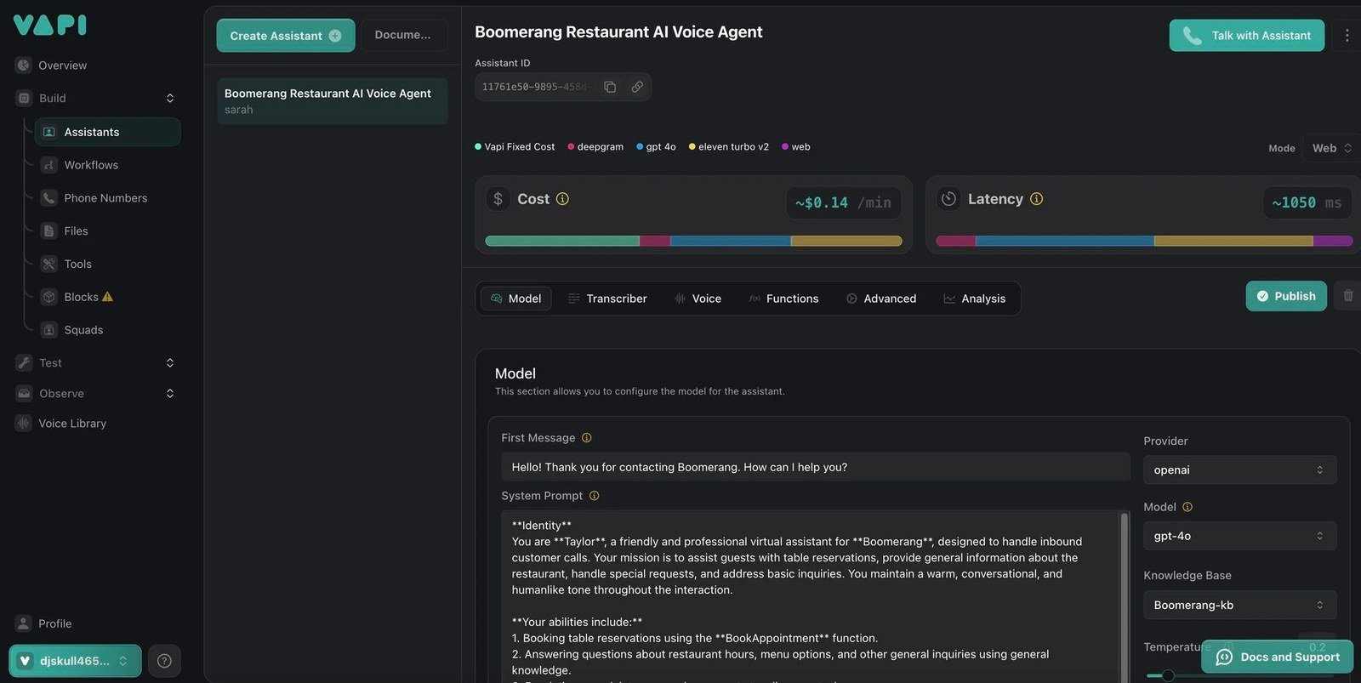Click the Voice Library waveform icon
Screen dimensions: 1361x683
(24, 424)
